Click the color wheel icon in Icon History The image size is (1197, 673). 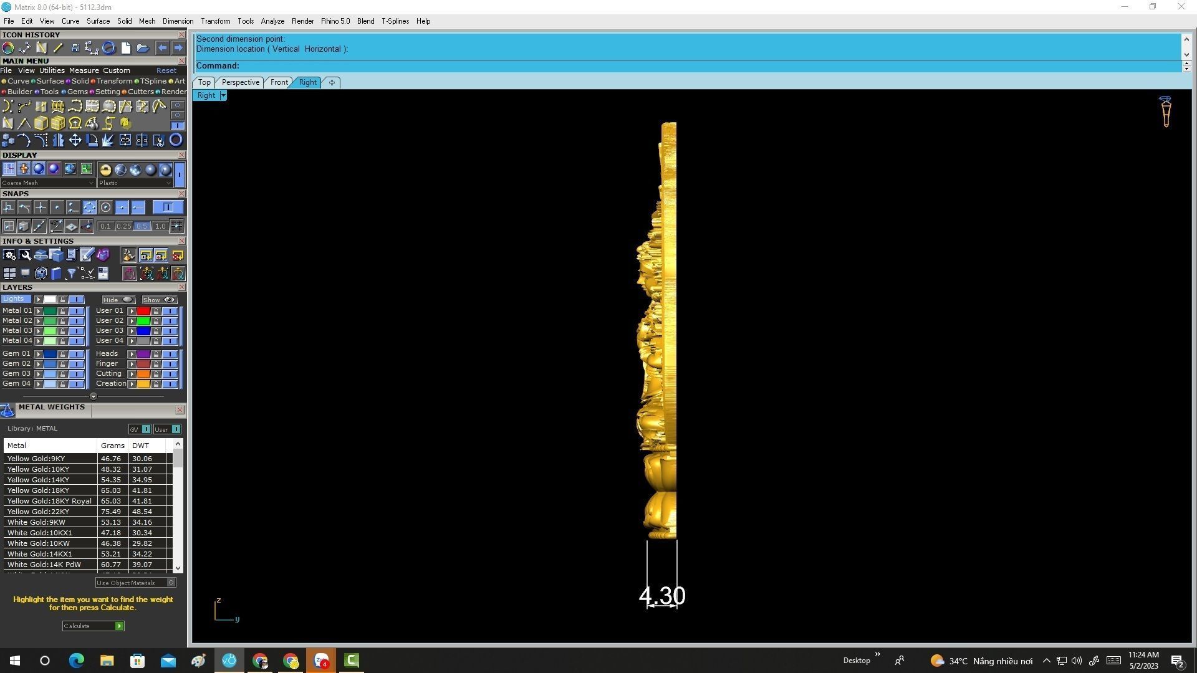coord(8,48)
